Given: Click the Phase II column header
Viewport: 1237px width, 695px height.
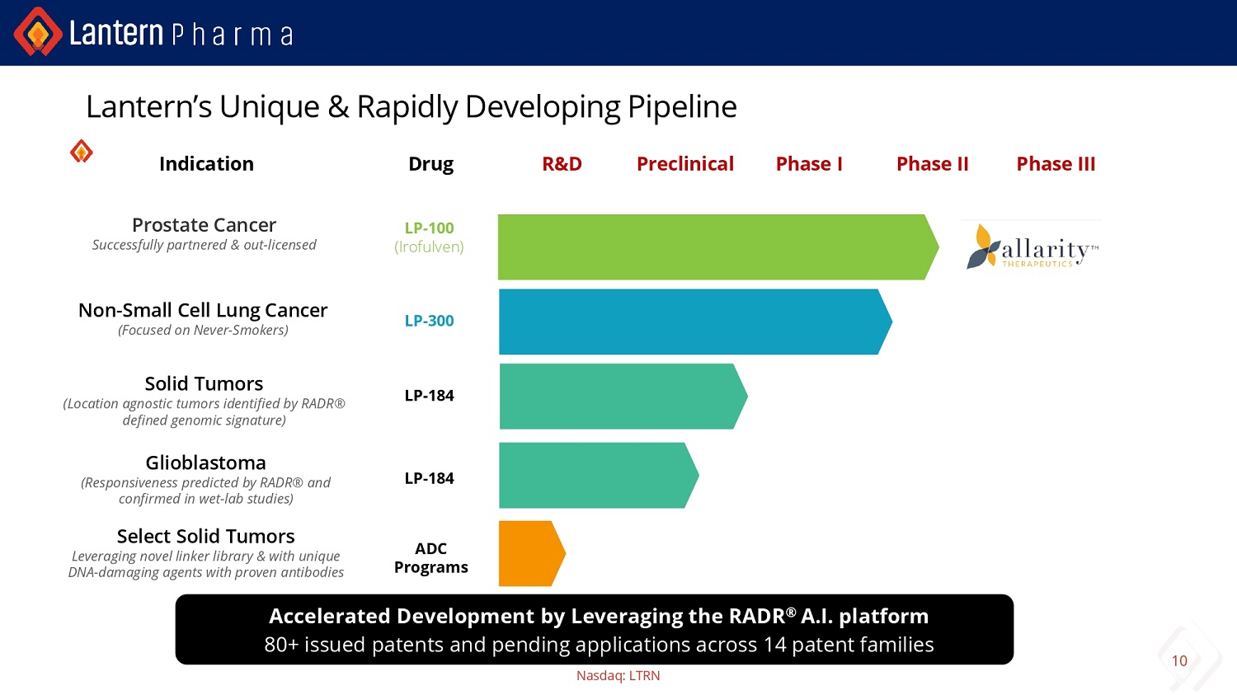Looking at the screenshot, I should 932,164.
